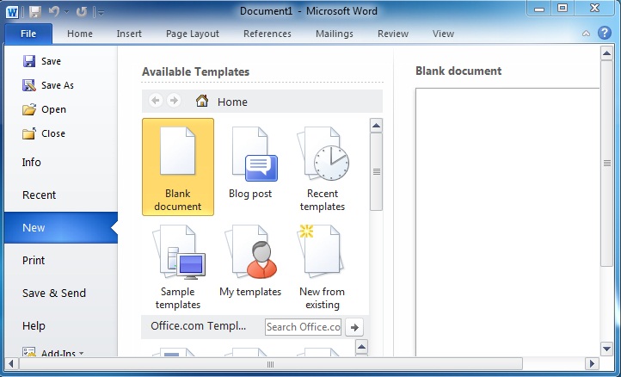Select the Blank document template
Viewport: 621px width, 377px height.
pos(178,167)
